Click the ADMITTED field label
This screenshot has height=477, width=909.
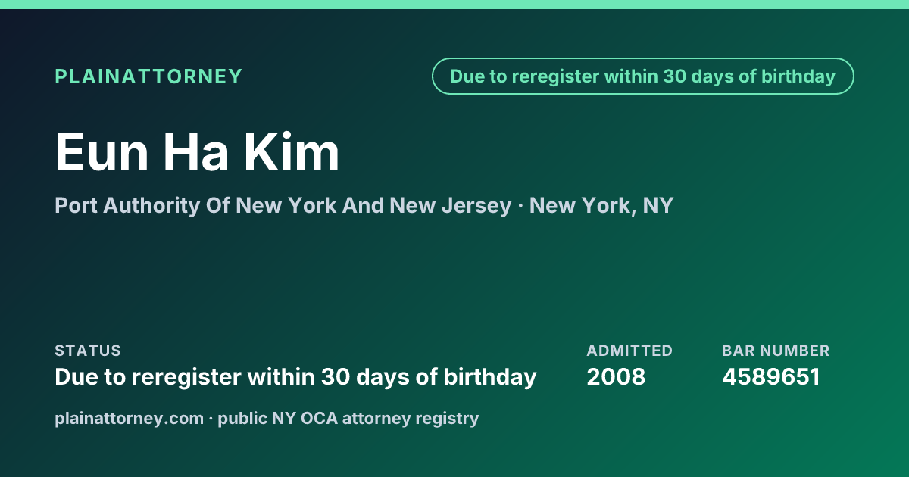(x=629, y=351)
